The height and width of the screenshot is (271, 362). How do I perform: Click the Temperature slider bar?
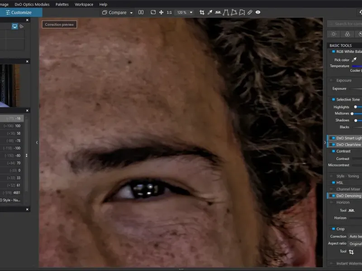[357, 66]
